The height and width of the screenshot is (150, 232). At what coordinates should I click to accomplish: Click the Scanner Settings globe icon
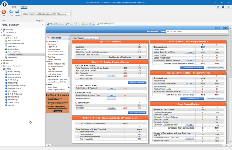(x=6, y=102)
